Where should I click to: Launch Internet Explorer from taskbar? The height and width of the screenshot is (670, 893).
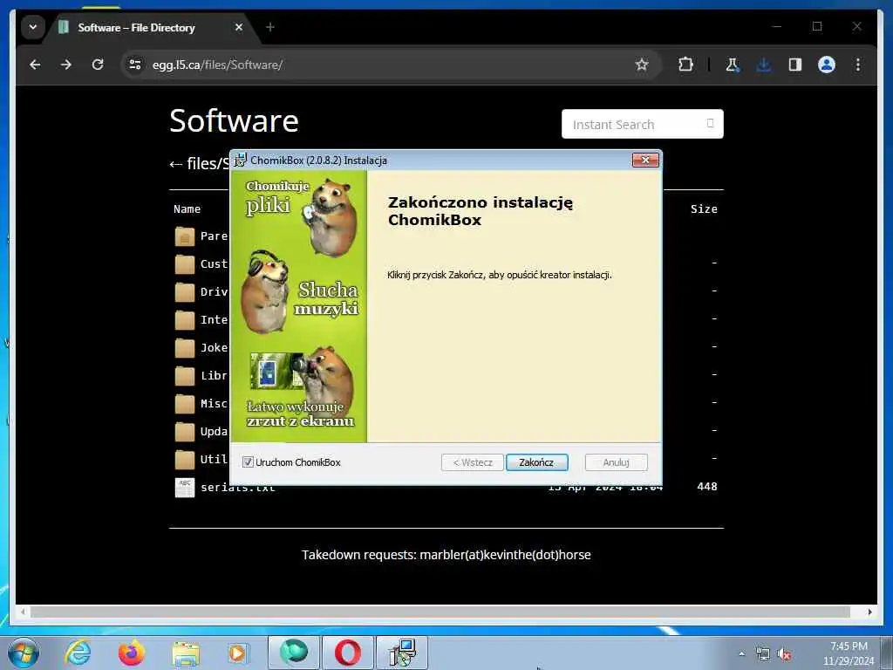pos(78,653)
